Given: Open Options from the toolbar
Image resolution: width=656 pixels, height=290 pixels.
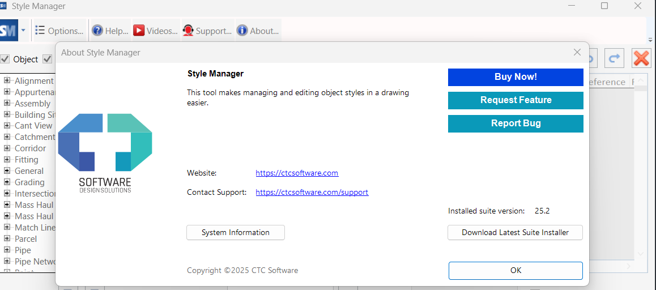Looking at the screenshot, I should tap(59, 31).
